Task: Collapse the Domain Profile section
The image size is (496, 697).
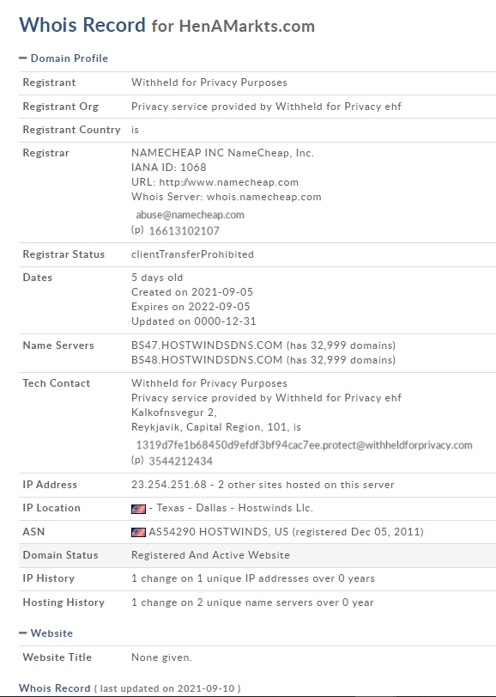Action: pos(64,58)
